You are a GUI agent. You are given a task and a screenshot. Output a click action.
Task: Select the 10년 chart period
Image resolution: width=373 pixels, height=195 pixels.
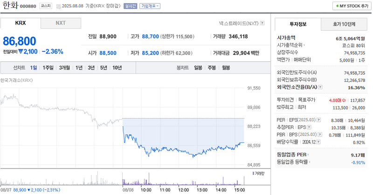click(117, 67)
